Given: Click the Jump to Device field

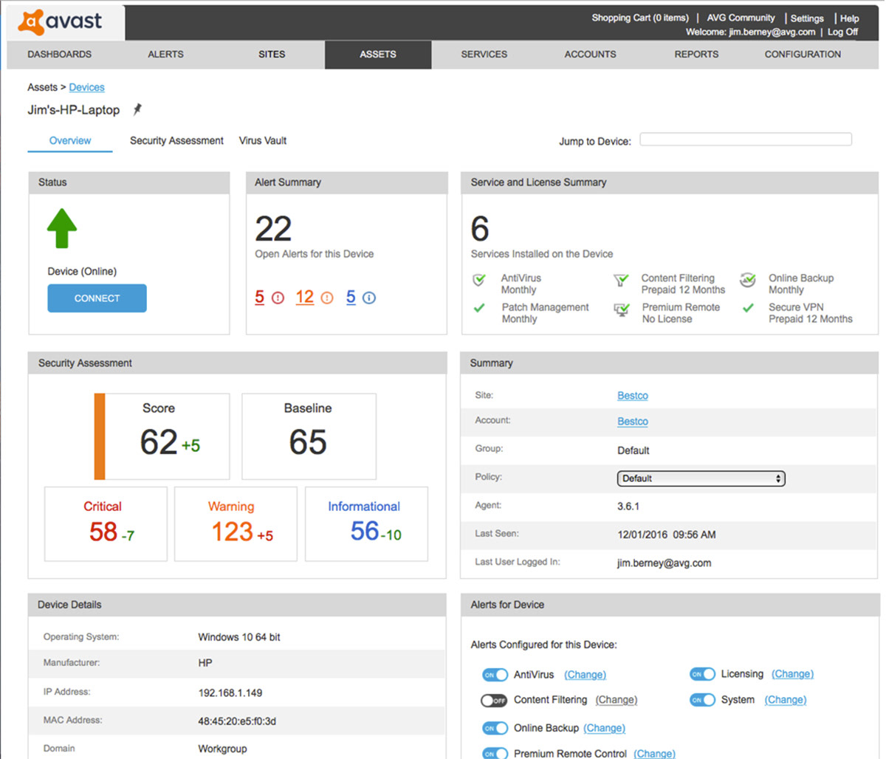Looking at the screenshot, I should [746, 140].
